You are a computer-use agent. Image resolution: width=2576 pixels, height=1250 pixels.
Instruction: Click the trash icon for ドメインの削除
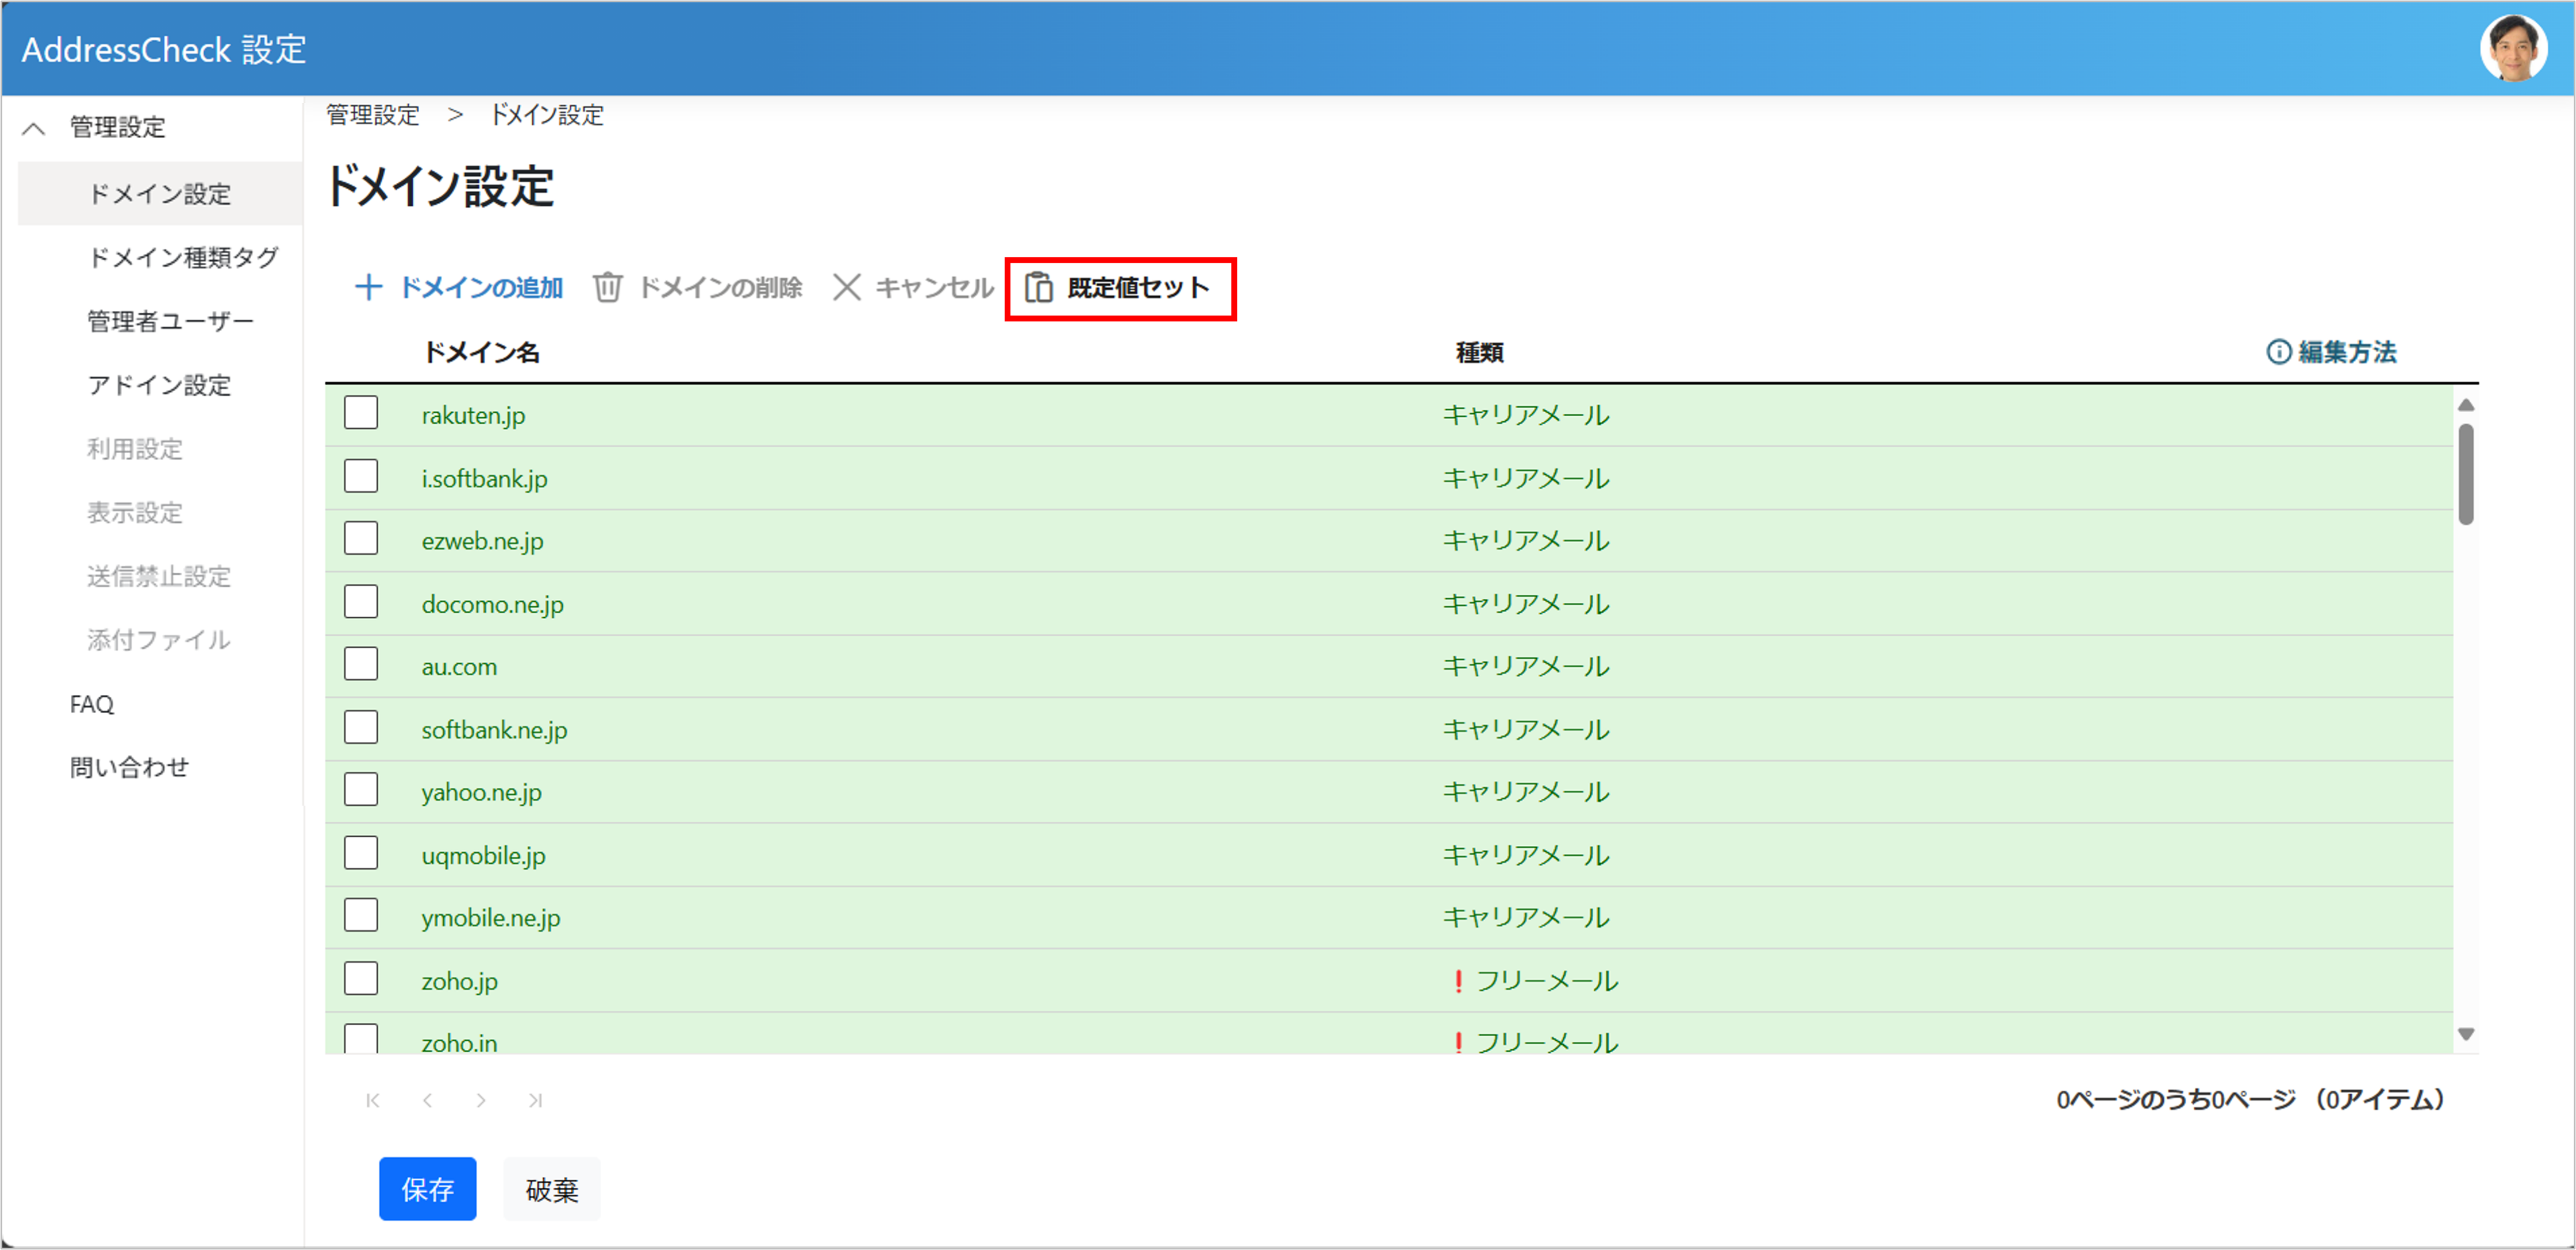(x=607, y=288)
